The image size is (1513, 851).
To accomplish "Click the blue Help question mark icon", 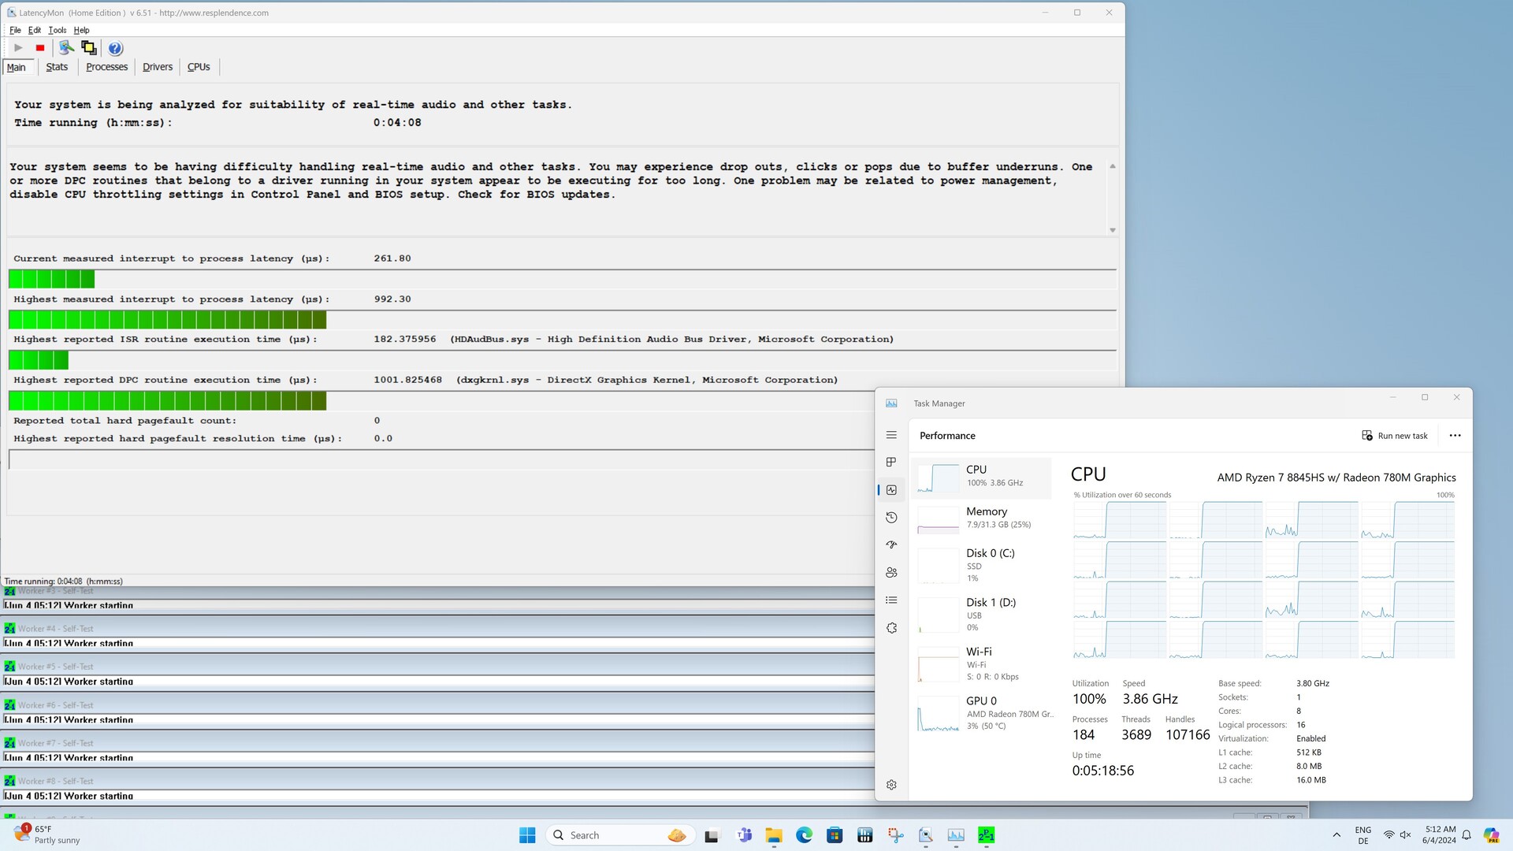I will [x=115, y=48].
